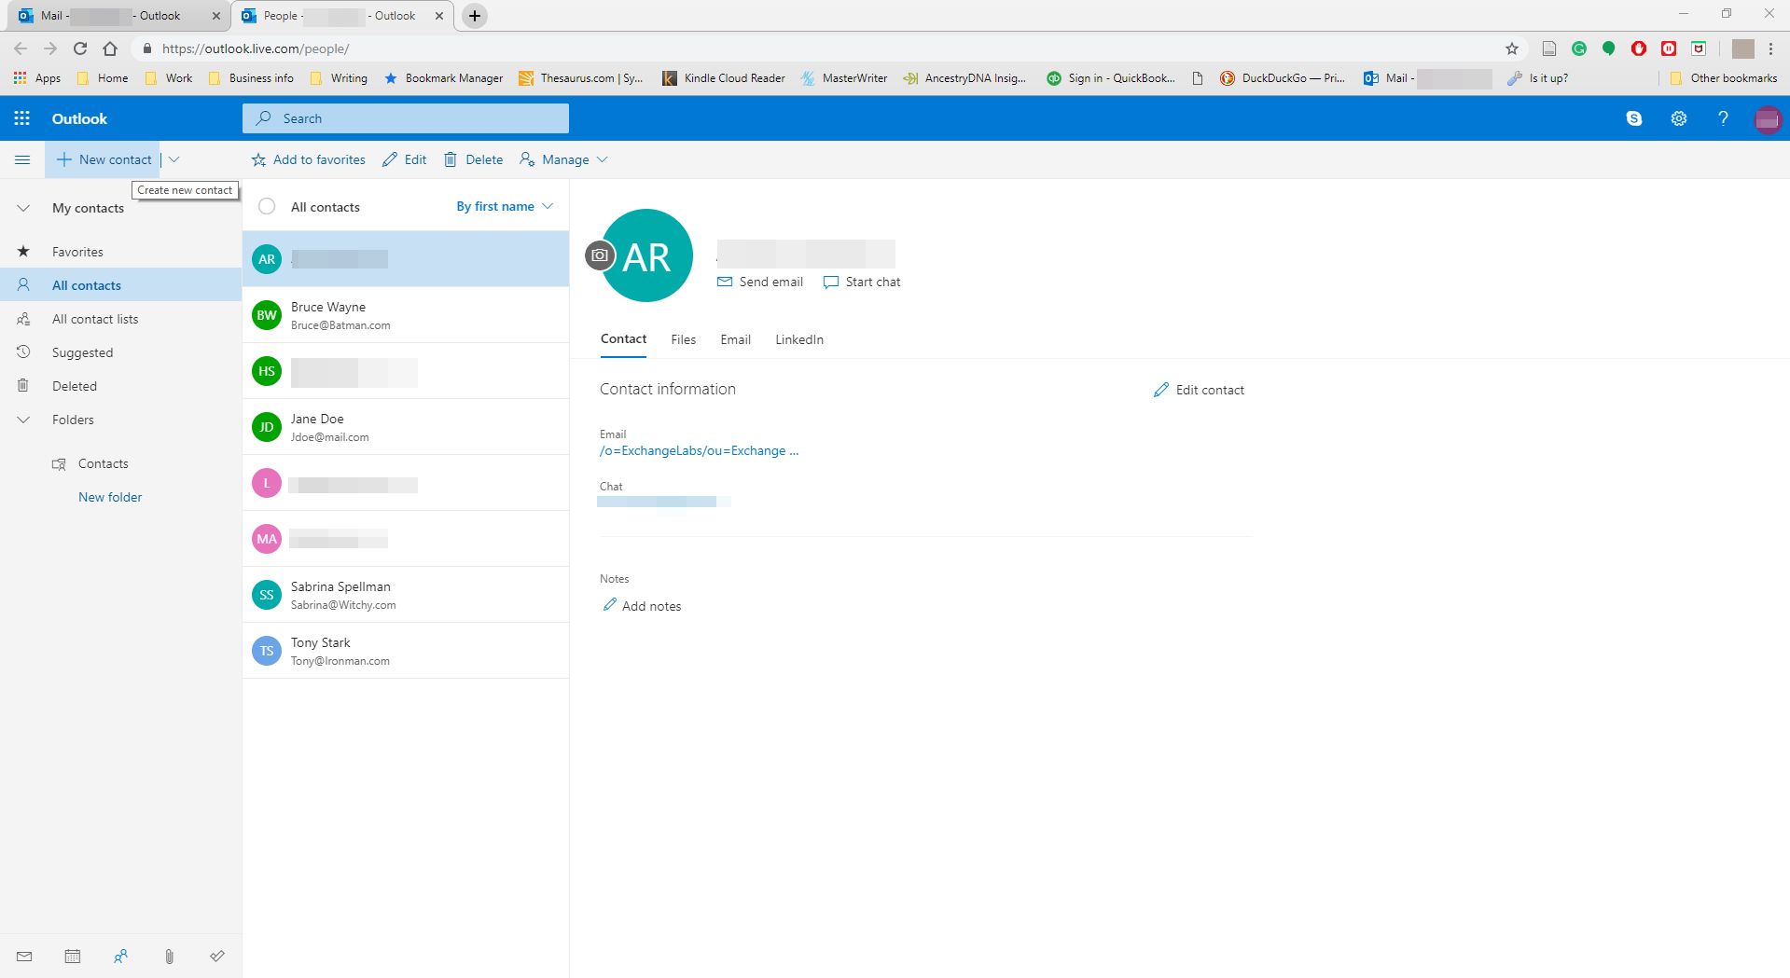This screenshot has width=1790, height=978.
Task: Switch to Mail in bottom bar
Action: click(x=24, y=957)
